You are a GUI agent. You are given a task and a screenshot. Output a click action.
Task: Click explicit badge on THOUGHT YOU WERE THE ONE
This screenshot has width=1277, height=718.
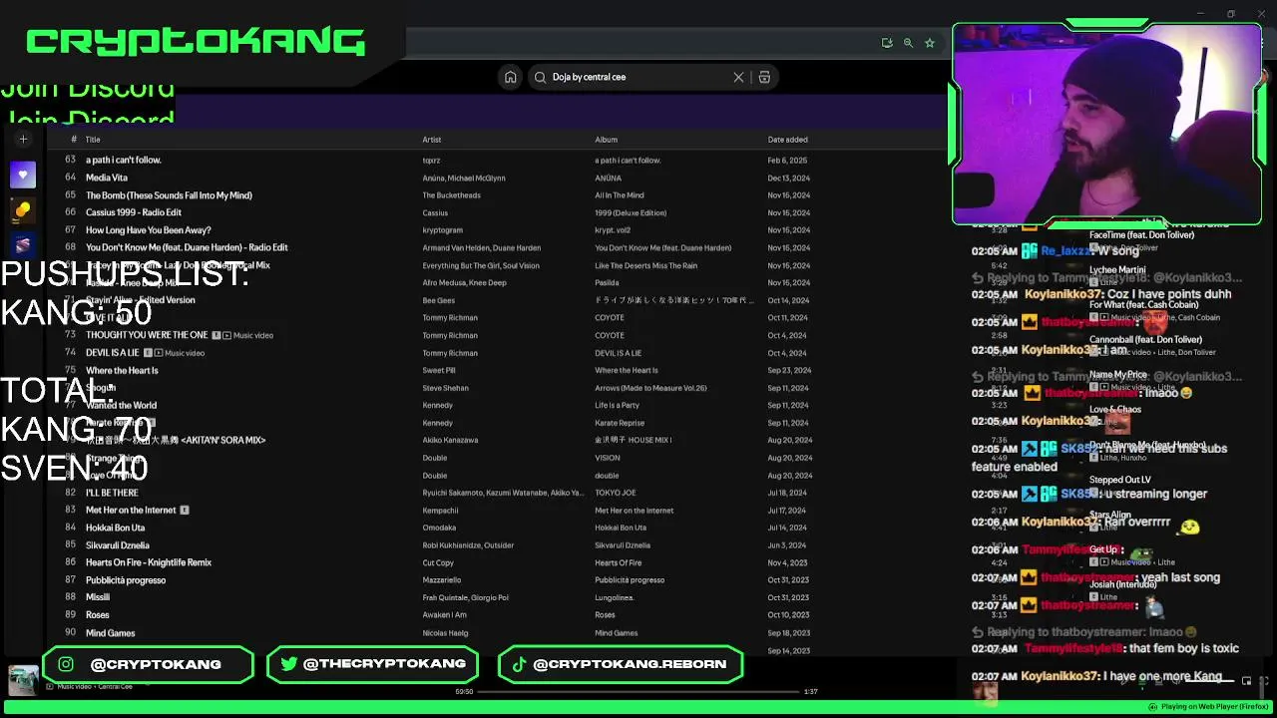(x=215, y=335)
